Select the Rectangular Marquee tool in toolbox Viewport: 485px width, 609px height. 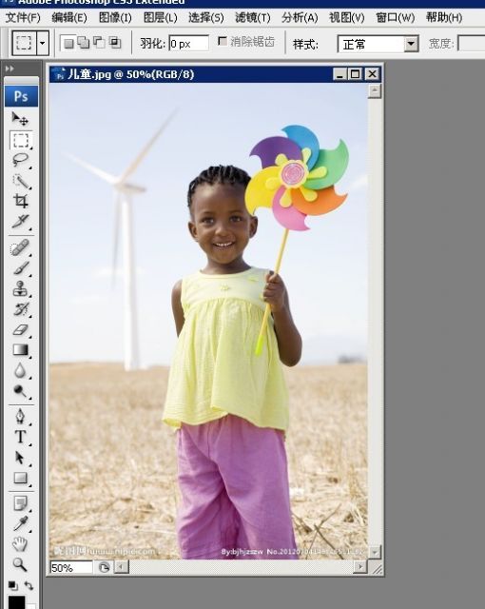tap(20, 140)
